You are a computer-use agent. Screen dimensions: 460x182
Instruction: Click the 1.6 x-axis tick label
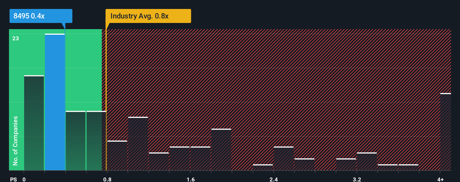coord(191,179)
